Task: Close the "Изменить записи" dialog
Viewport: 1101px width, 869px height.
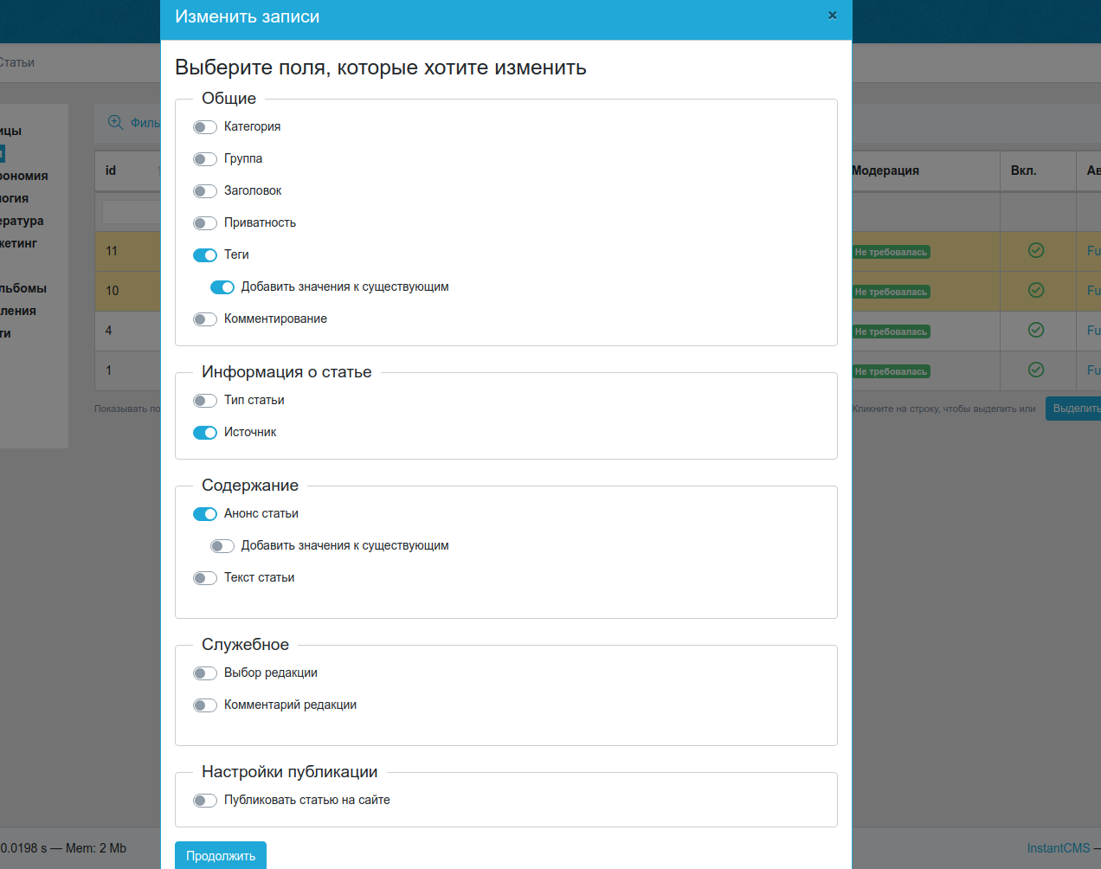Action: (832, 16)
